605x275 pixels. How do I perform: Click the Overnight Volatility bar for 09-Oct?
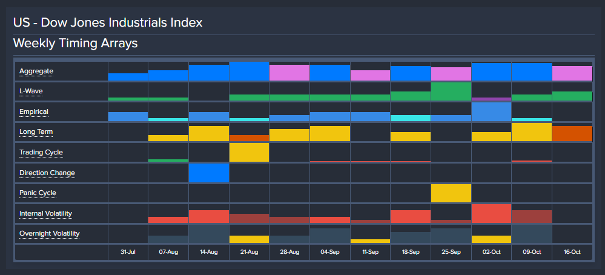click(532, 234)
